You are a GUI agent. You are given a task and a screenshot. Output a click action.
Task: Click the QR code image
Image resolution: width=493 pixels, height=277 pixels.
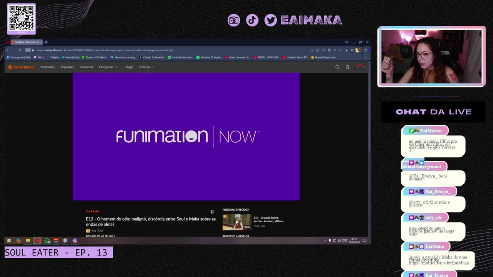(x=22, y=18)
